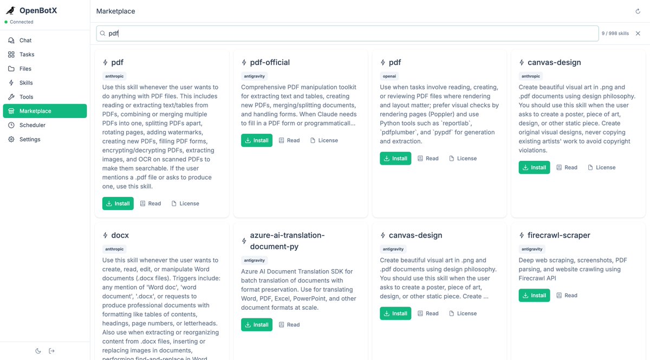Open Chat in the sidebar
This screenshot has width=650, height=360.
45,41
